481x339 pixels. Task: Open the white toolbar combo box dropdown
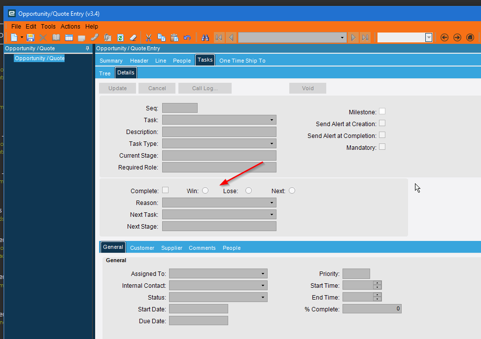pos(429,38)
